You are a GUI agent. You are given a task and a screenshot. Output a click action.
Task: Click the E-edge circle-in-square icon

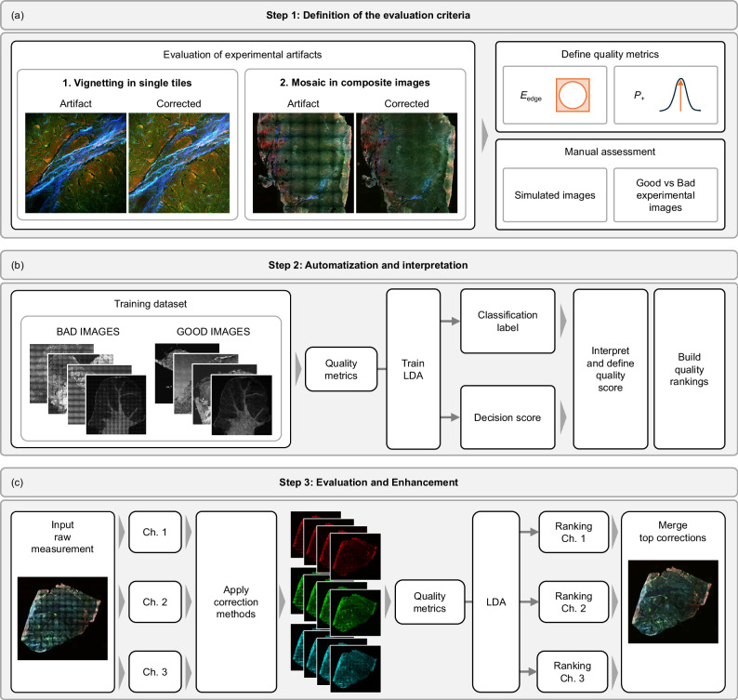click(573, 95)
